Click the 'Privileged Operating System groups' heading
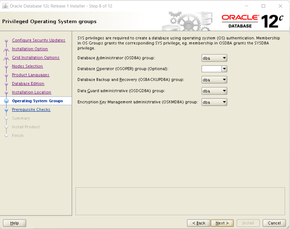The width and height of the screenshot is (290, 229). click(49, 21)
